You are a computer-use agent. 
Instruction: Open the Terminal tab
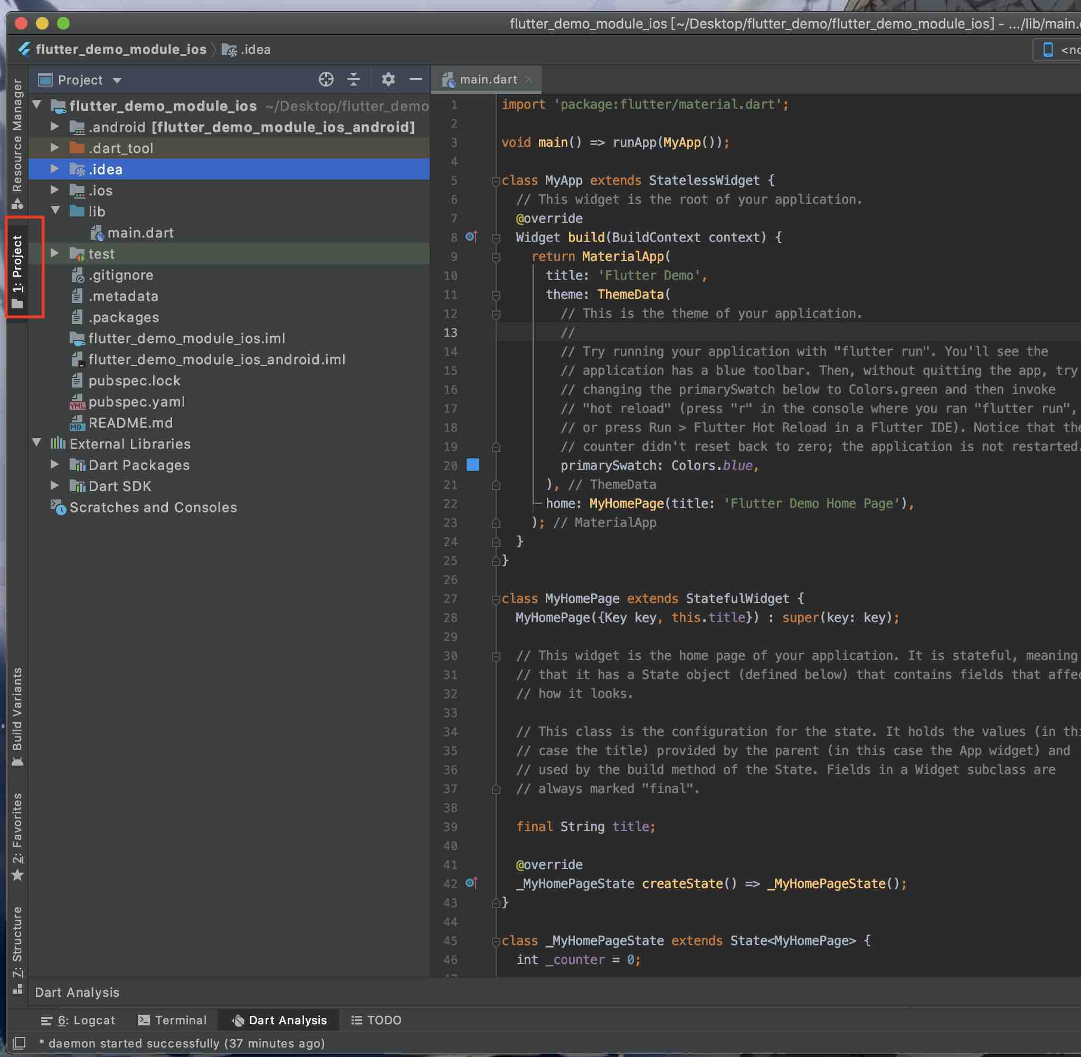click(x=172, y=1020)
